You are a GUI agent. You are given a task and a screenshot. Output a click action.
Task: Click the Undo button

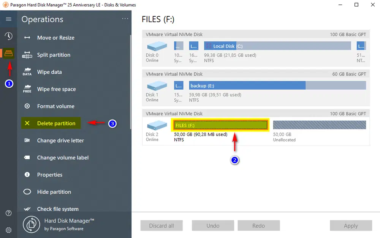tap(213, 225)
